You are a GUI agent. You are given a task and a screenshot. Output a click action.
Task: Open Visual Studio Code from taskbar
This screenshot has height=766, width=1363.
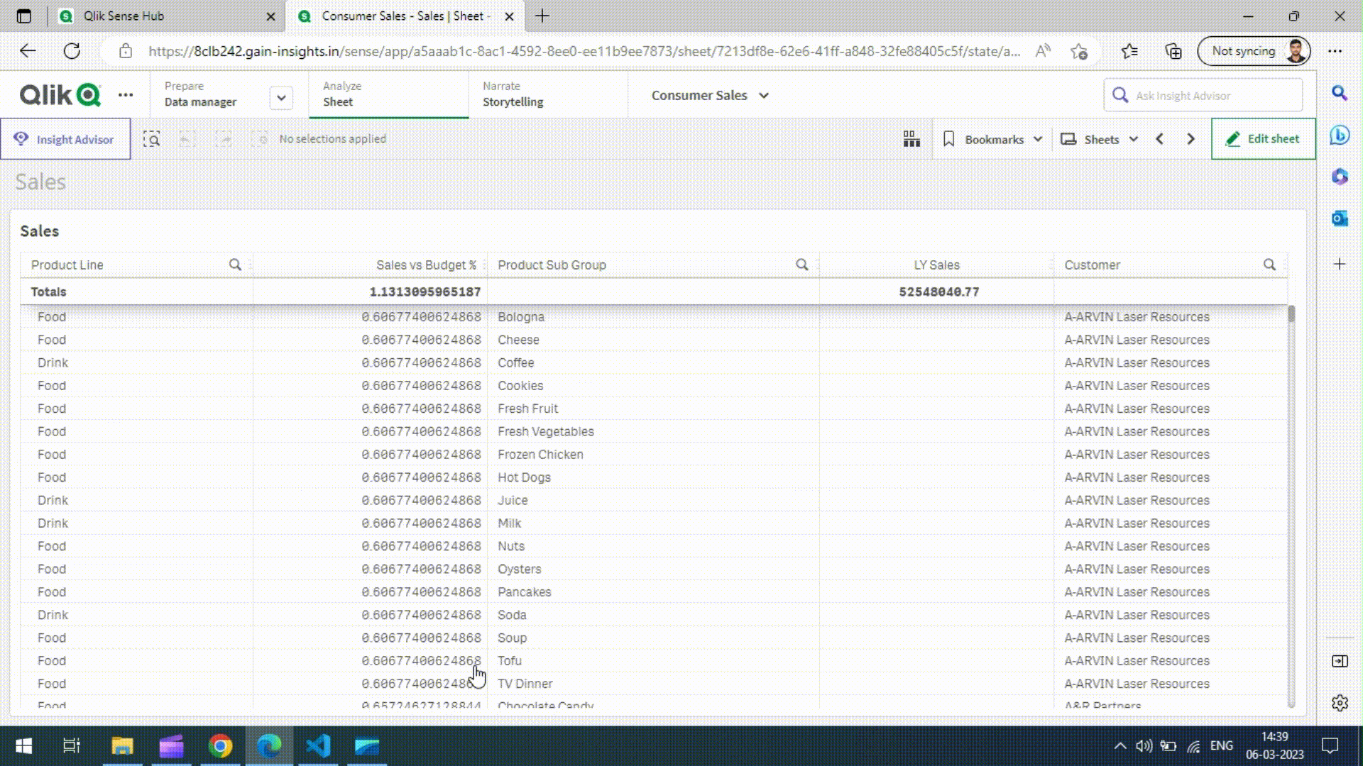click(x=318, y=746)
